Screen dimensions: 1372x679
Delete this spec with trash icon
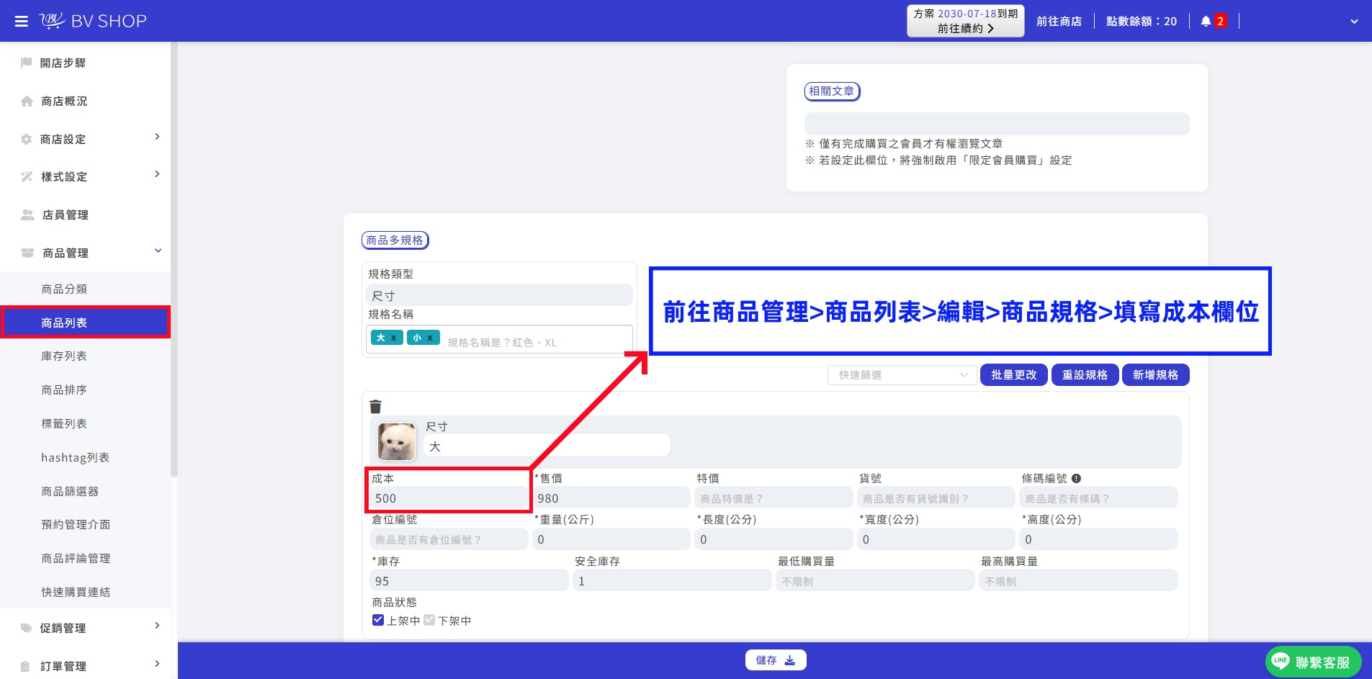pos(375,406)
